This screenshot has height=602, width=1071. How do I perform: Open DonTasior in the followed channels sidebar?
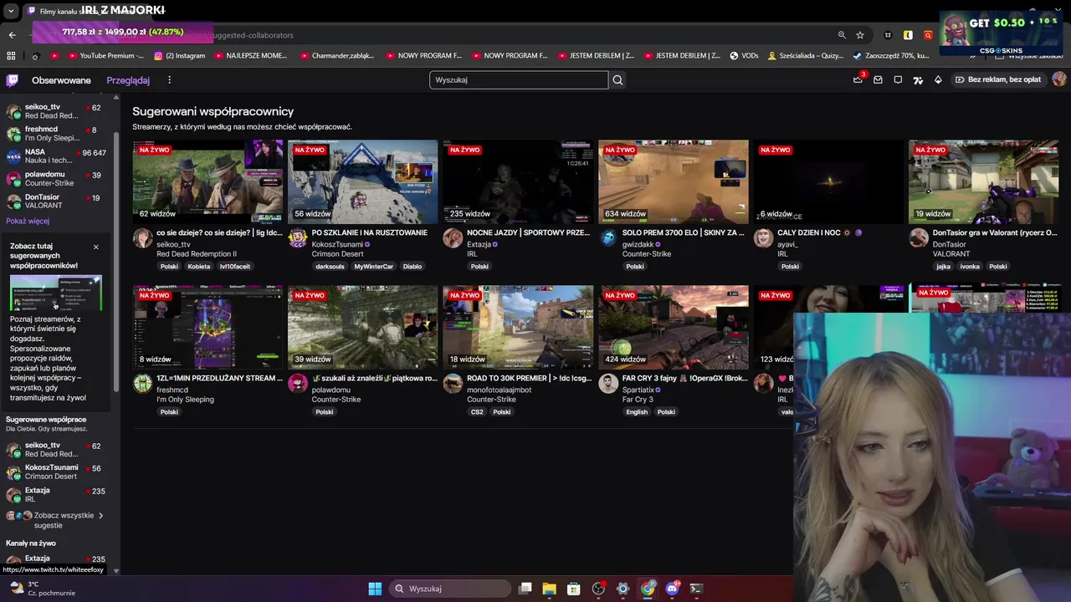point(56,202)
